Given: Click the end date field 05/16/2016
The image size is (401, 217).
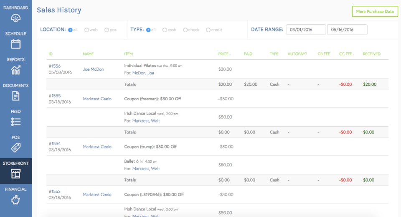Looking at the screenshot, I should tap(347, 30).
